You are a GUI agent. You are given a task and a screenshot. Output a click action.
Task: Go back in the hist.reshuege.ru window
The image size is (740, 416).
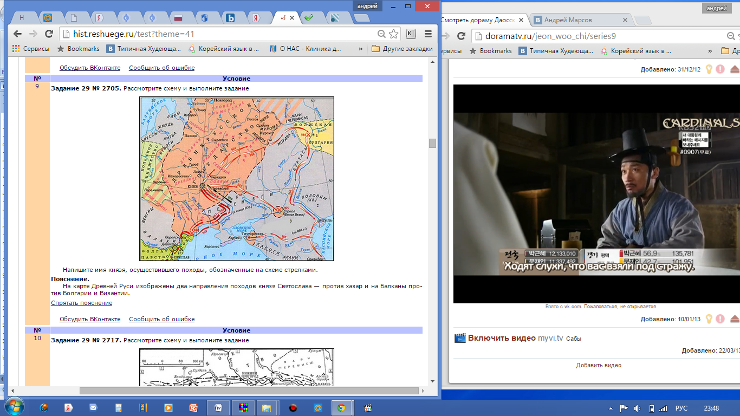17,34
